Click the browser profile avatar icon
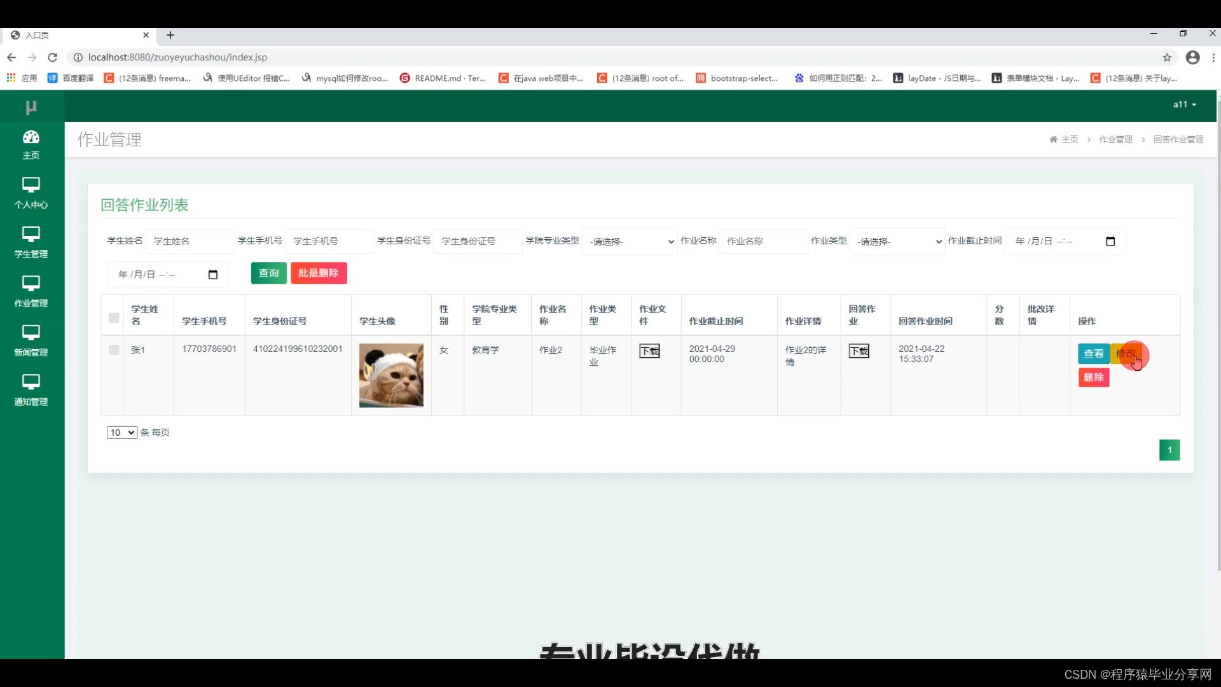This screenshot has height=687, width=1221. pyautogui.click(x=1192, y=57)
